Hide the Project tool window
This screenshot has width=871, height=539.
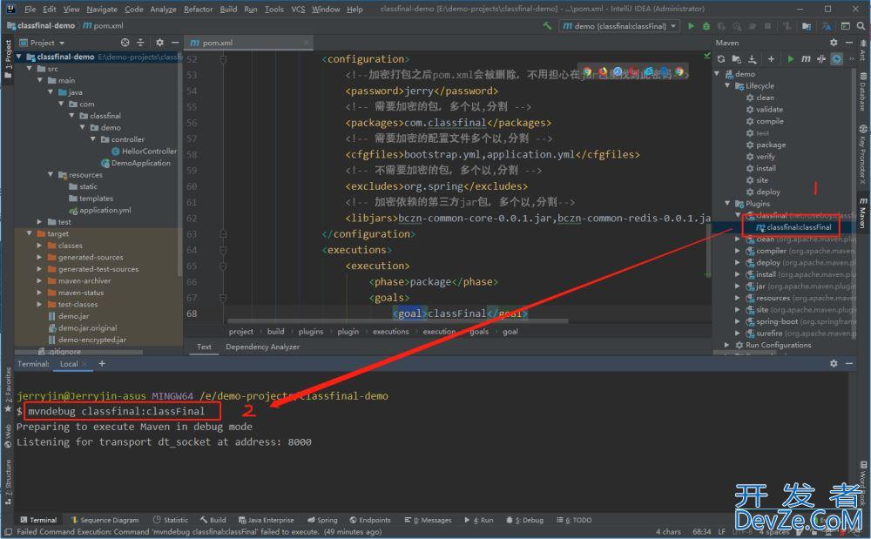[175, 43]
